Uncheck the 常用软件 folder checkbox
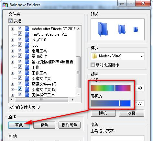 tap(20, 56)
